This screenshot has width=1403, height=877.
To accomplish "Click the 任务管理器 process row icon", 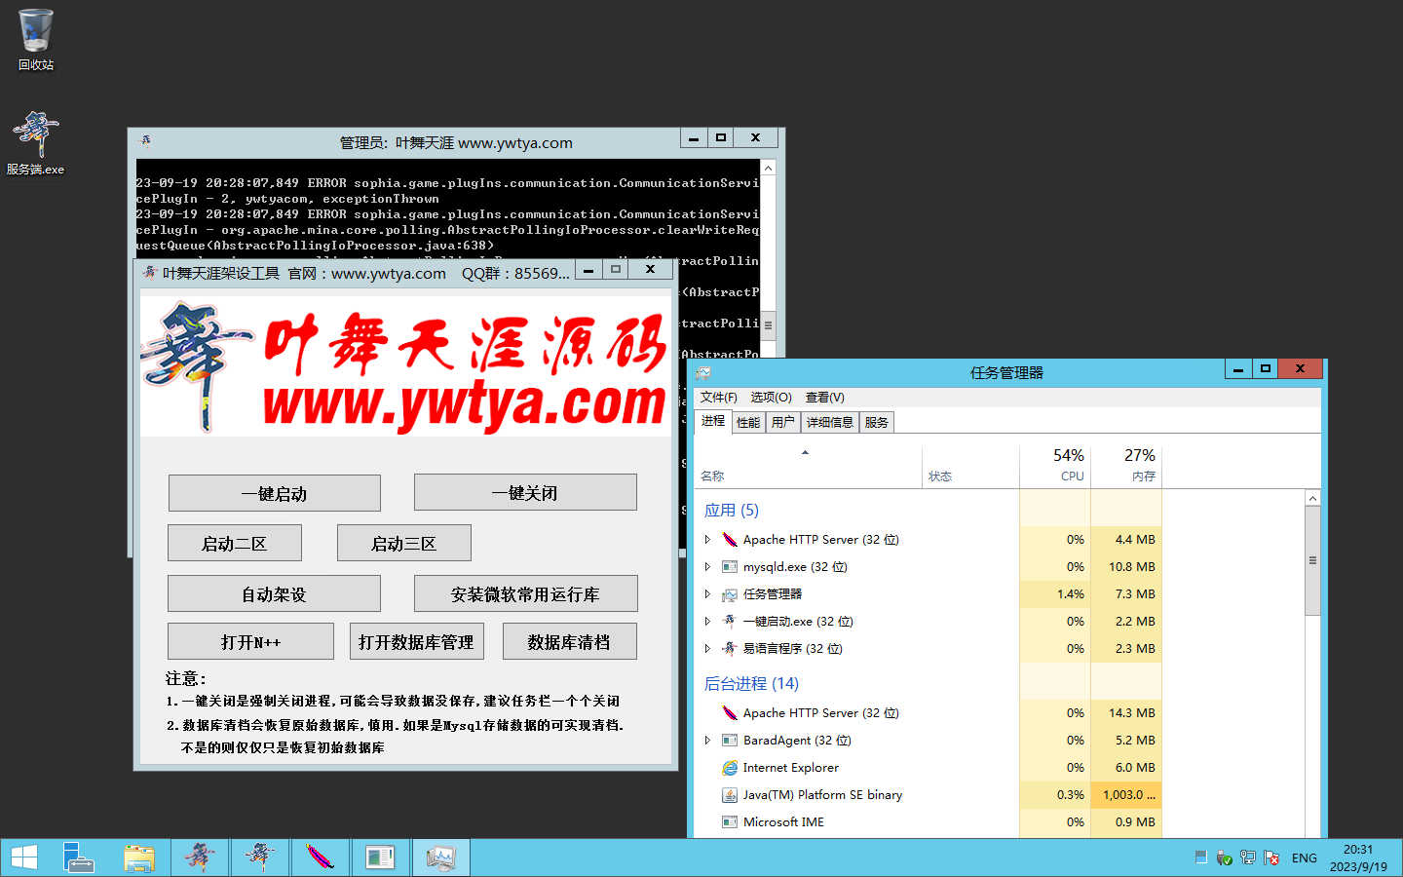I will tap(730, 593).
